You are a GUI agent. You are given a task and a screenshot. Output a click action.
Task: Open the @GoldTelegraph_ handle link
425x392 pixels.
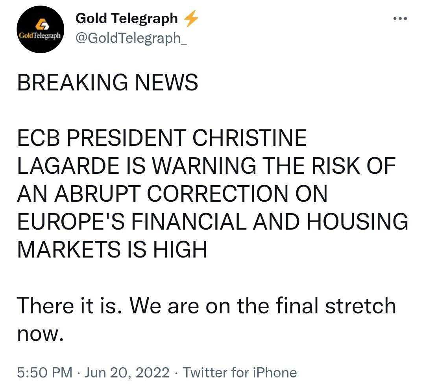click(131, 38)
